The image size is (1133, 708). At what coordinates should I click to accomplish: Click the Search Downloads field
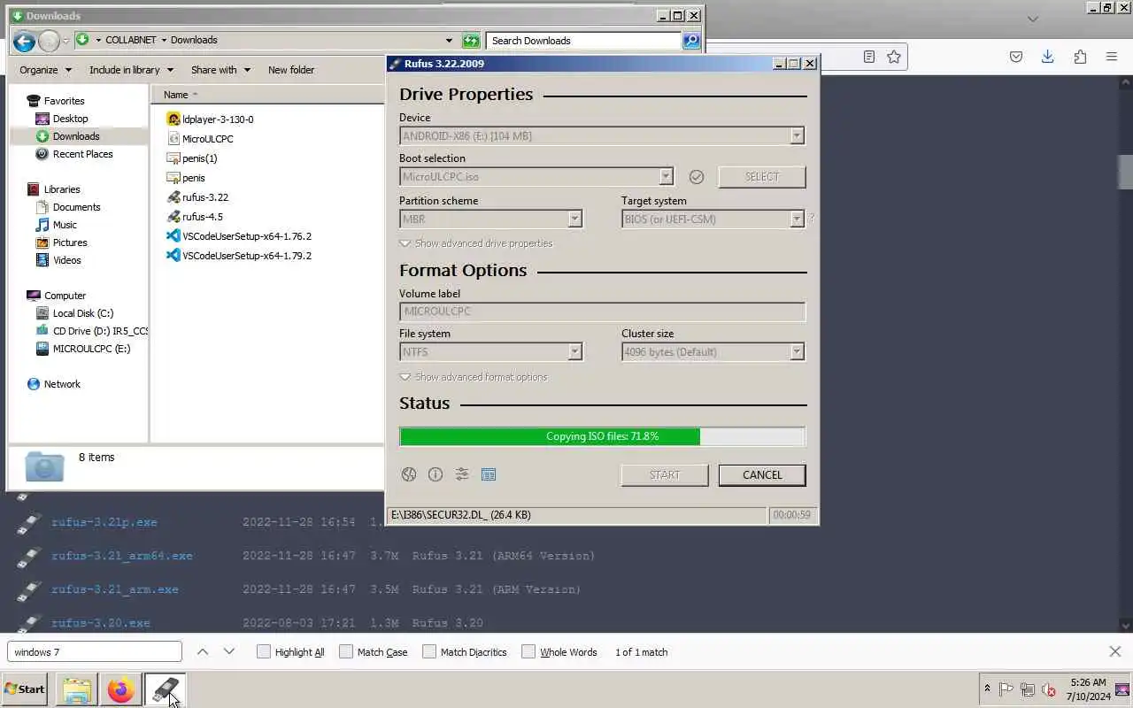click(583, 41)
